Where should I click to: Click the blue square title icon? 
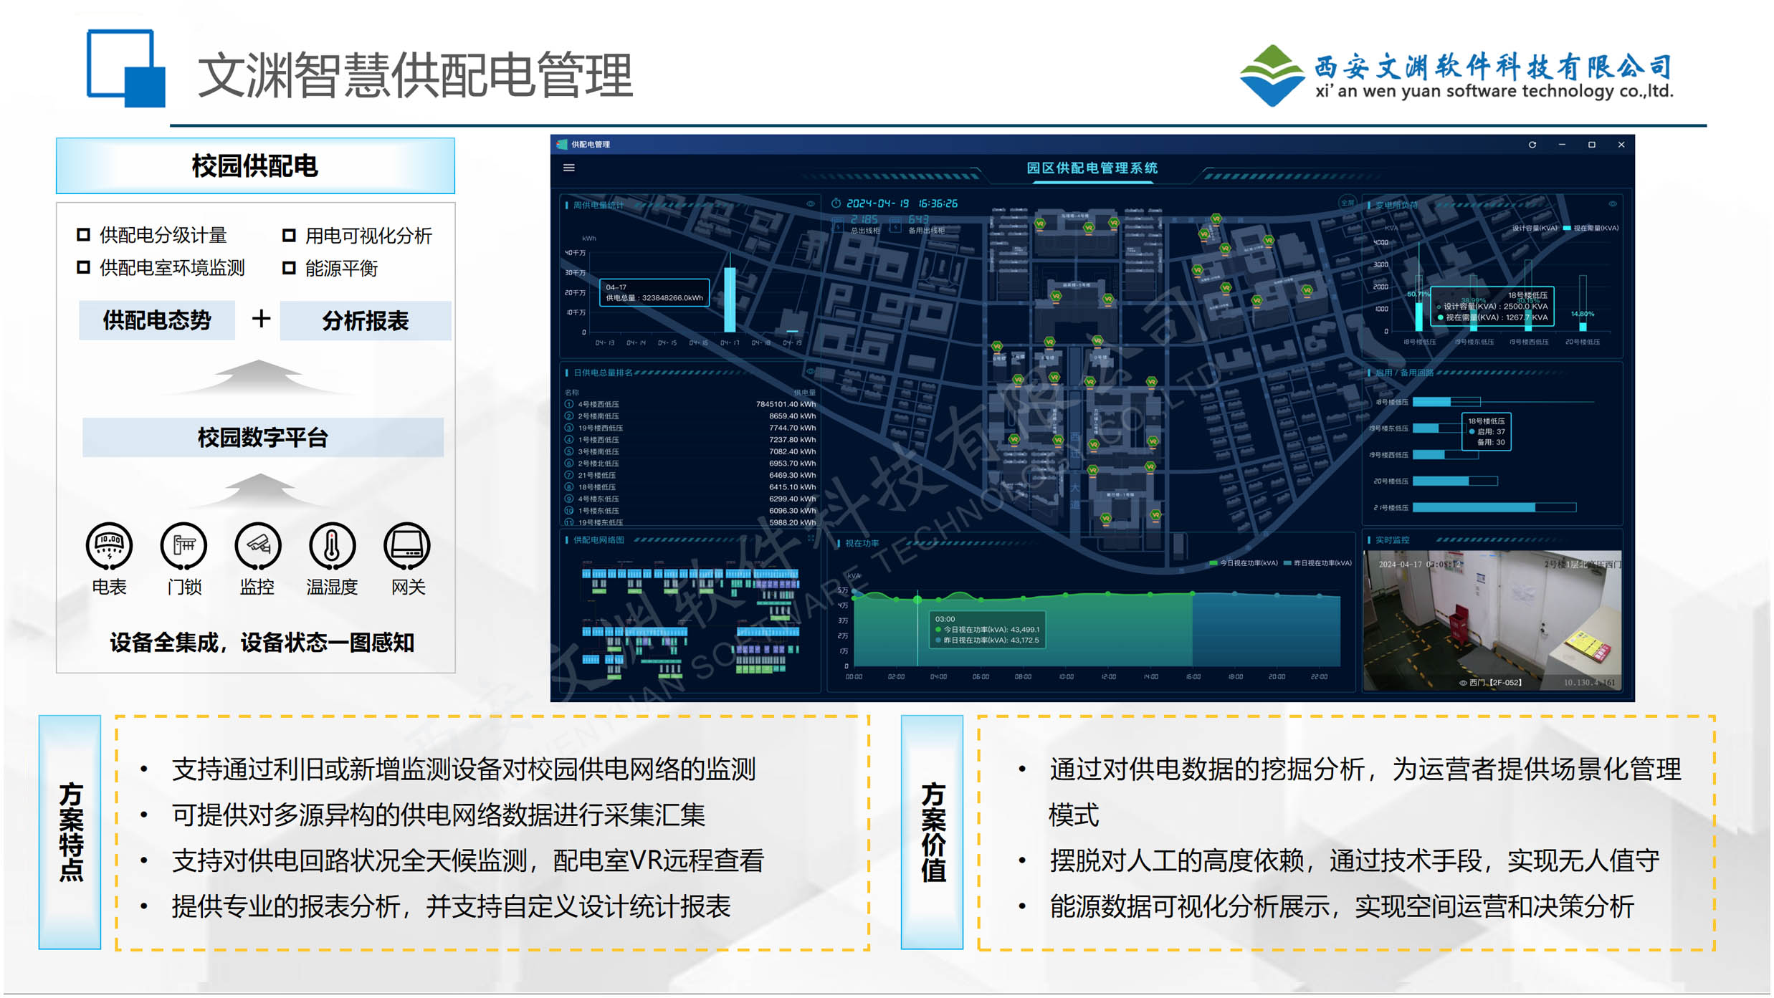coord(125,68)
